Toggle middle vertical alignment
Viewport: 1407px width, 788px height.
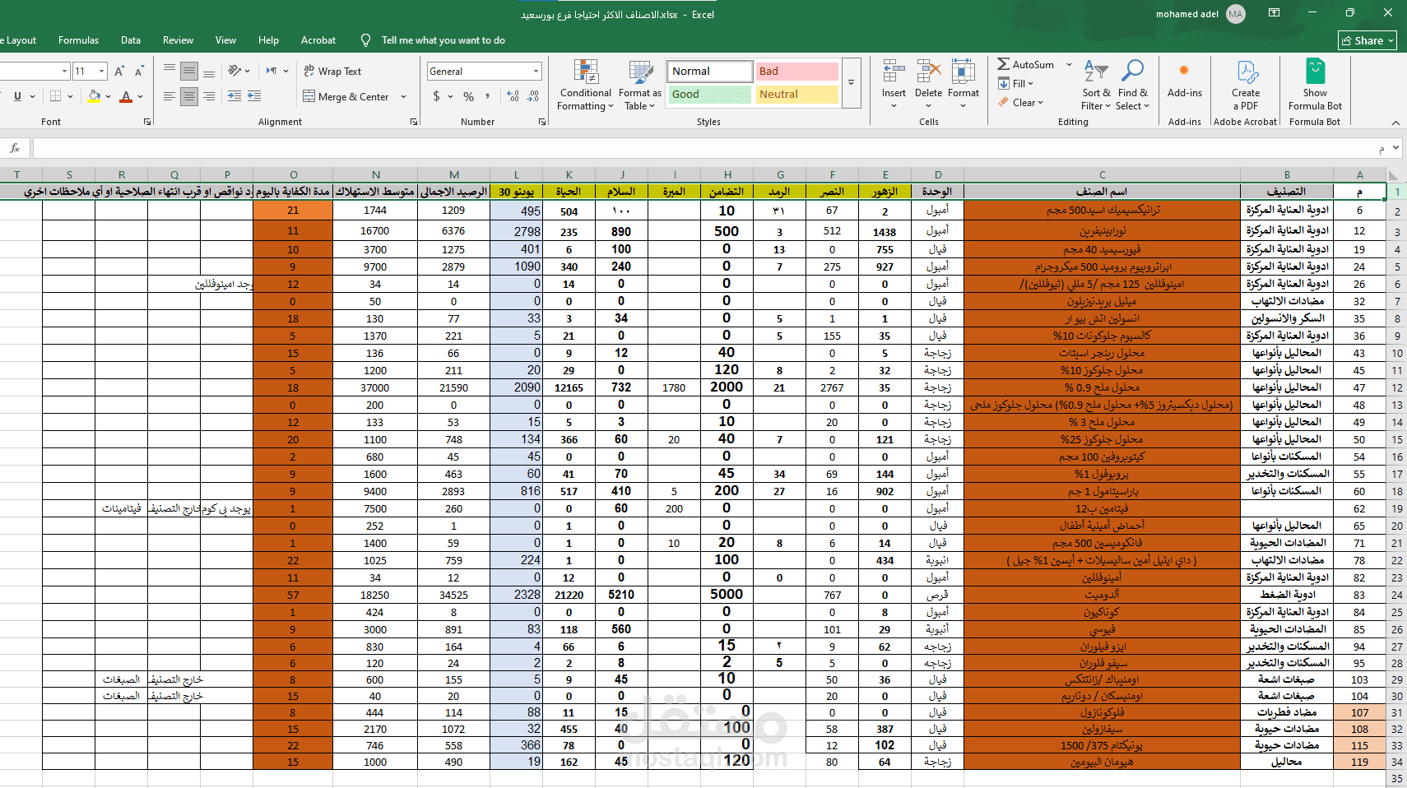tap(189, 71)
